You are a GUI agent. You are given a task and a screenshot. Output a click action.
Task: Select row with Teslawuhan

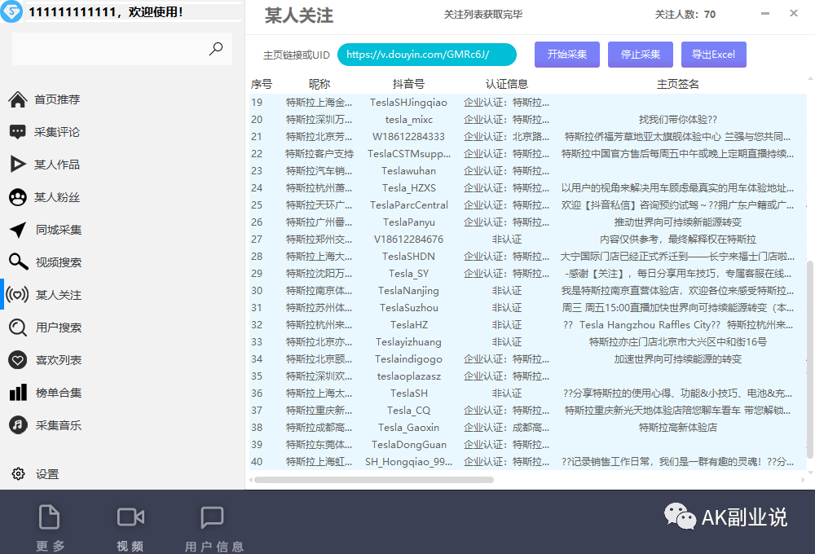click(527, 171)
